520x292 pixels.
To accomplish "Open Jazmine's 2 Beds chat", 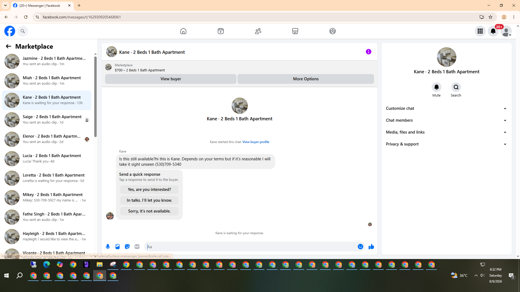I will click(47, 61).
